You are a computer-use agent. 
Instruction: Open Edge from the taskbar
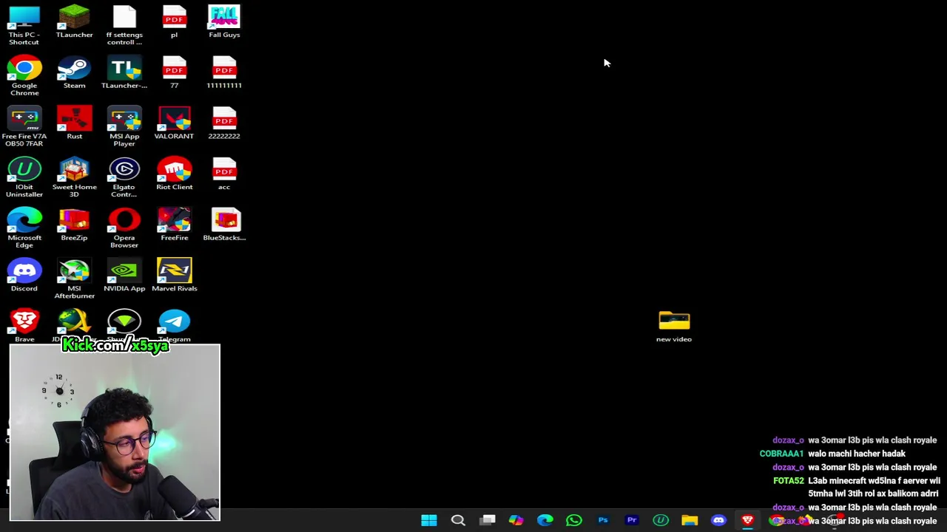[x=545, y=520]
